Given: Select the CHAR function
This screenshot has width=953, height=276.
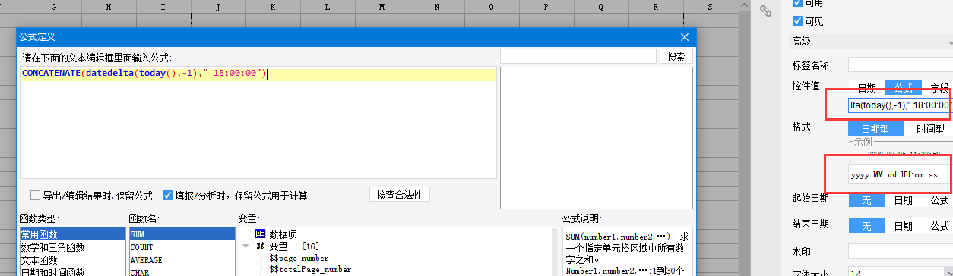Looking at the screenshot, I should (182, 271).
